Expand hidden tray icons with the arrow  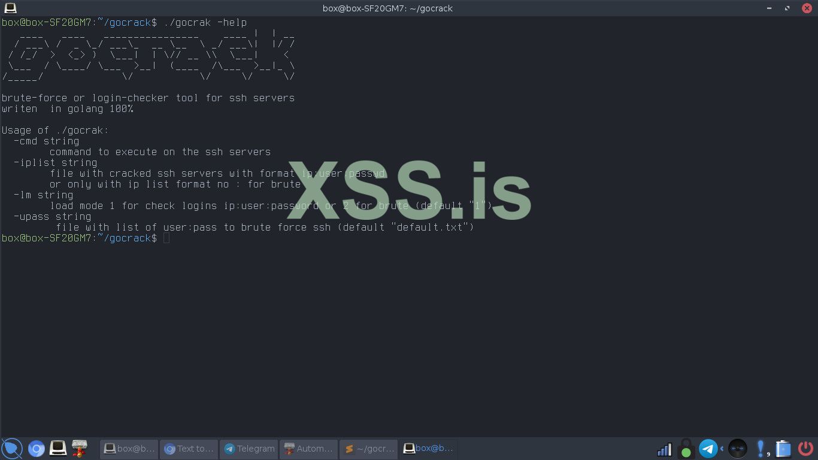[722, 449]
